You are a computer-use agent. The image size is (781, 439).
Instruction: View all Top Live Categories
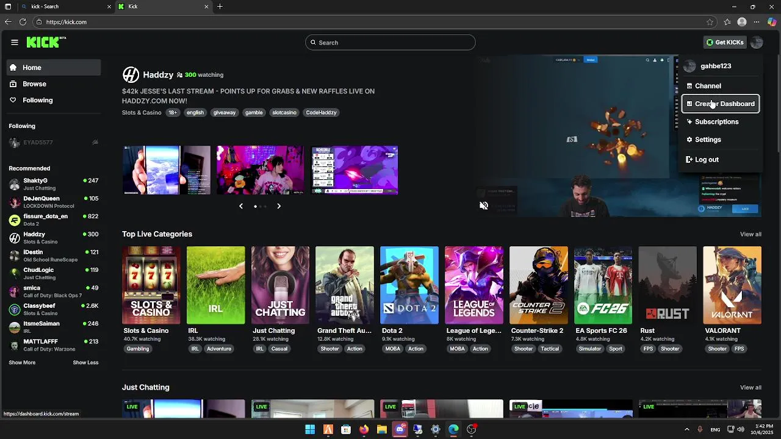pyautogui.click(x=750, y=234)
